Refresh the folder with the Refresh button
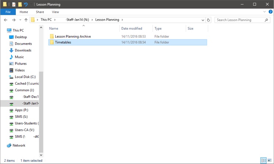This screenshot has width=274, height=164. tap(208, 20)
